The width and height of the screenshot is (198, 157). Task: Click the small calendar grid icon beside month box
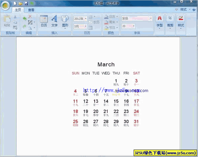(90, 27)
